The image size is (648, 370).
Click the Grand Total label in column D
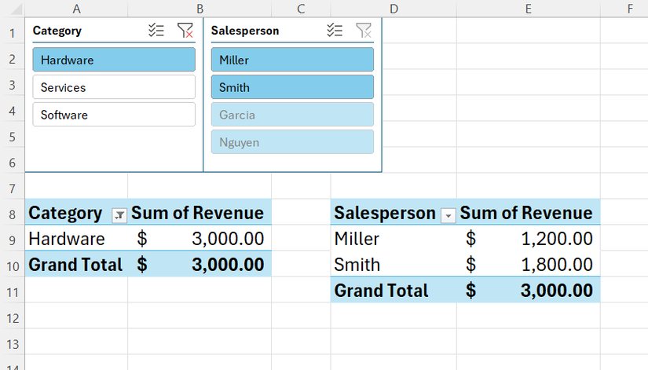[394, 290]
